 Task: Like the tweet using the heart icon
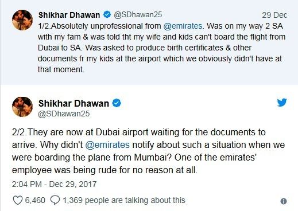tap(17, 200)
